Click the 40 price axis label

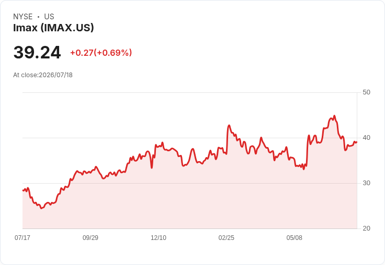point(366,138)
